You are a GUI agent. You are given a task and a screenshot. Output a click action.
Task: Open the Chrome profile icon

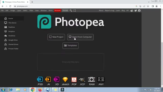[x=157, y=6]
